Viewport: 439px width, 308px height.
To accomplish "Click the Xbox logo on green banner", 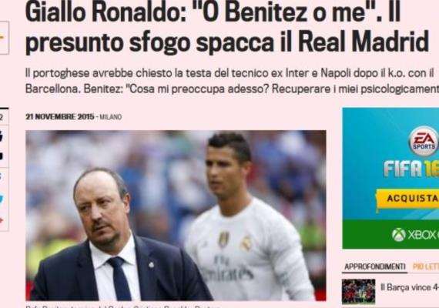I will 398,235.
